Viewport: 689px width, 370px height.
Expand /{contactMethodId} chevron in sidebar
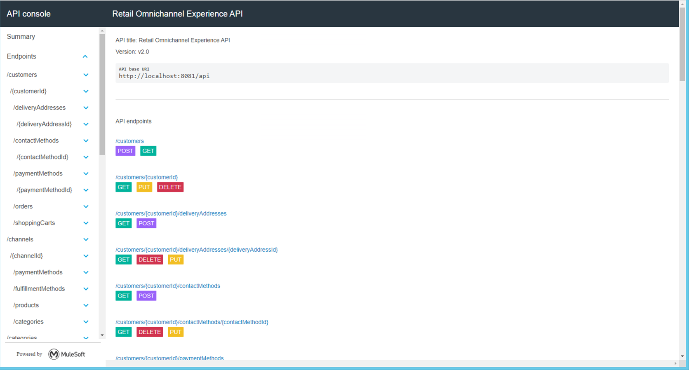pos(86,157)
